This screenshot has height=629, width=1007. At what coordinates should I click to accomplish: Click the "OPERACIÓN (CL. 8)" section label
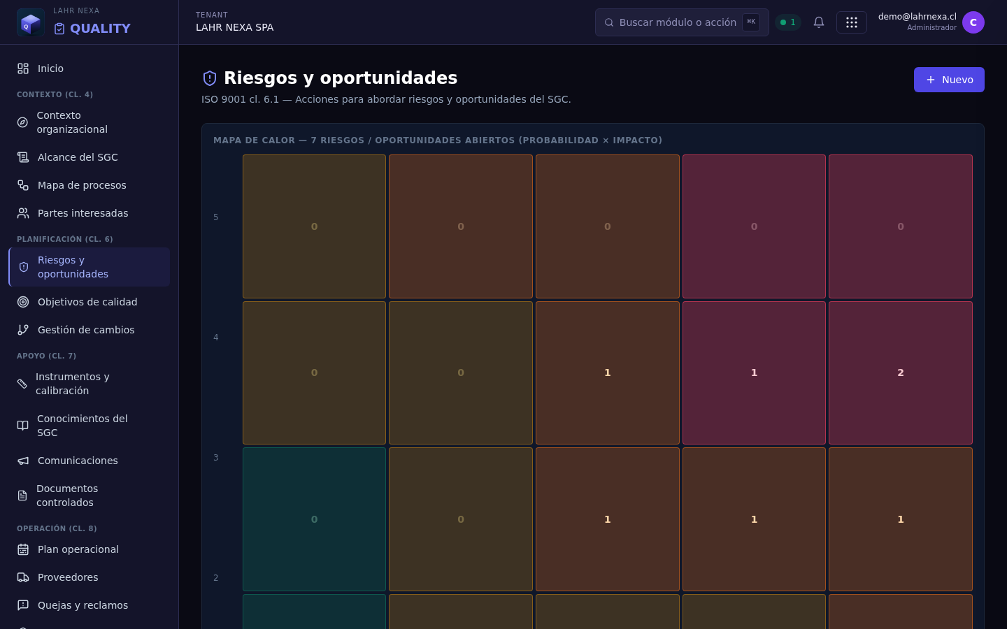[57, 528]
